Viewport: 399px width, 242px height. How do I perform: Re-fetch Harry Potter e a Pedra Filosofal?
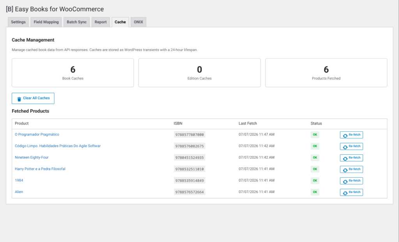(351, 169)
